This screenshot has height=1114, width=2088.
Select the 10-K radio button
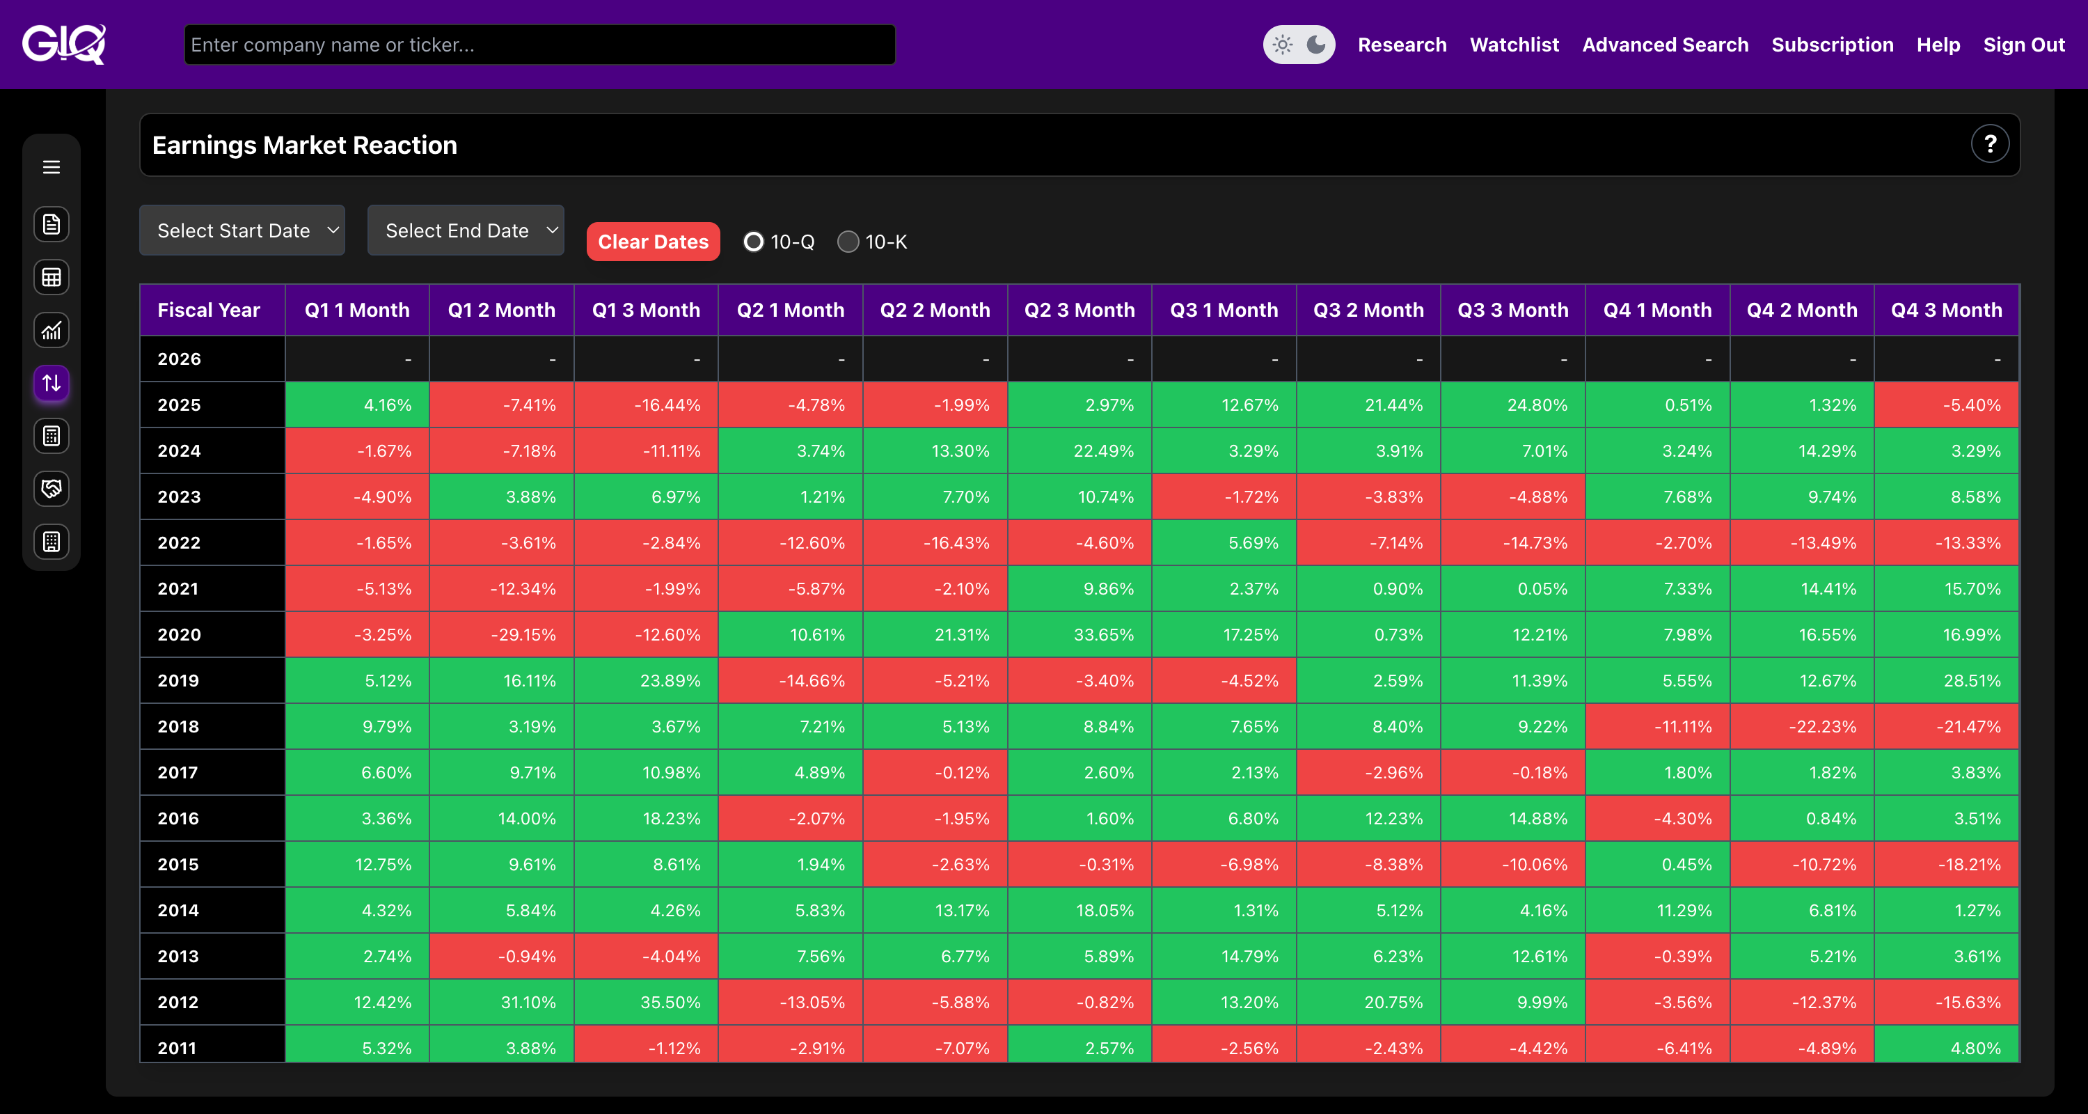tap(848, 242)
